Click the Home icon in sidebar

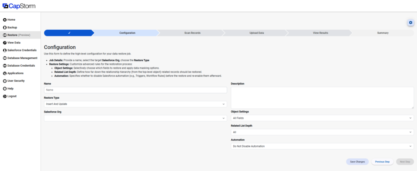coord(4,19)
